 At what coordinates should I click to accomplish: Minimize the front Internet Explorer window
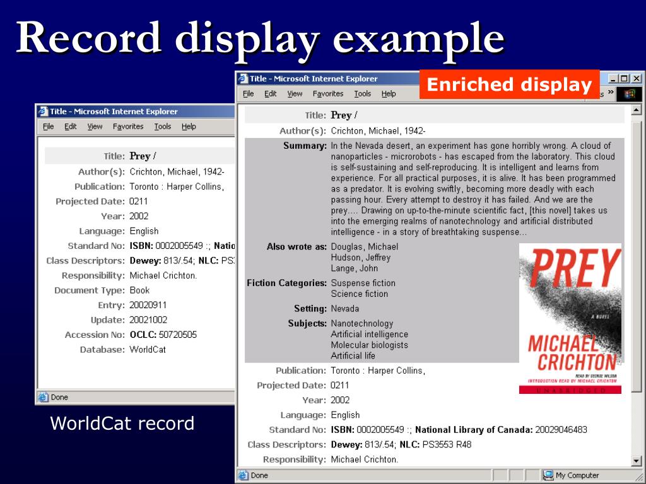coord(613,78)
